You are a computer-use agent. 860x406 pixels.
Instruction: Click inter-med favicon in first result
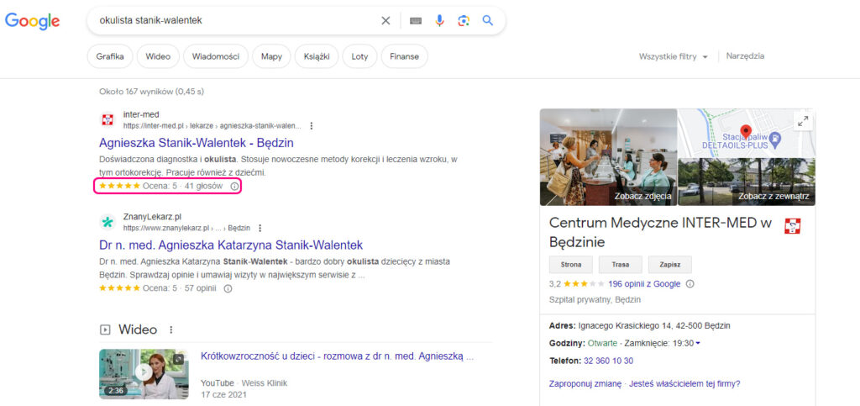tap(107, 119)
